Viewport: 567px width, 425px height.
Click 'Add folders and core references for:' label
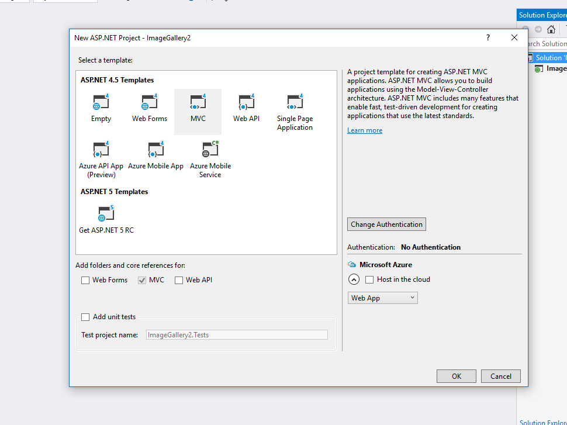(130, 265)
